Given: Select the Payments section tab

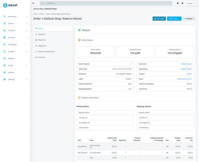Looking at the screenshot, I should point(53,34).
